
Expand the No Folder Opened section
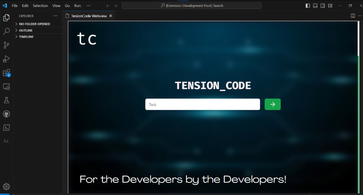click(x=34, y=24)
